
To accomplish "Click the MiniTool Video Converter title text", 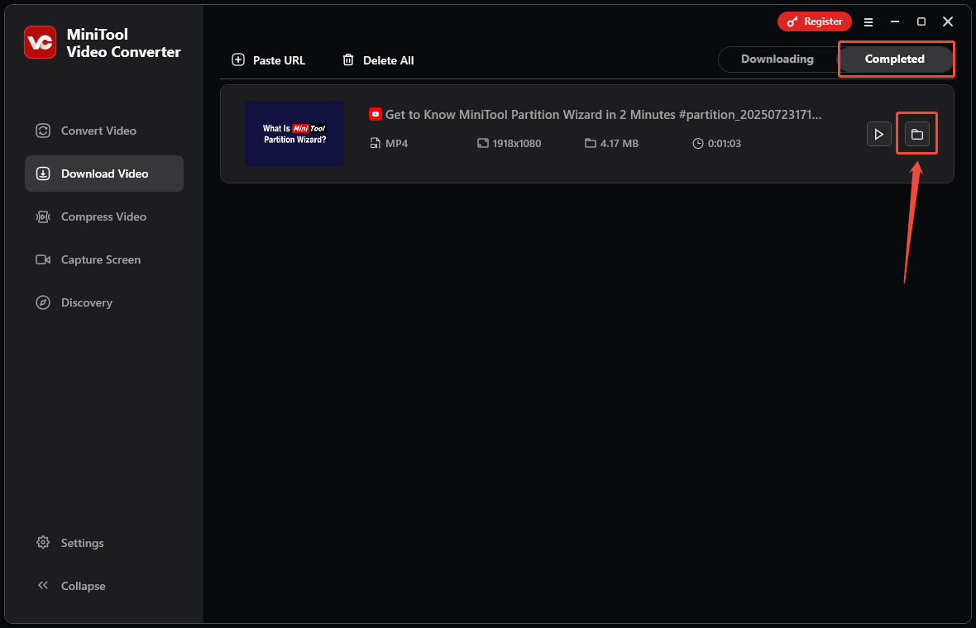I will (123, 43).
